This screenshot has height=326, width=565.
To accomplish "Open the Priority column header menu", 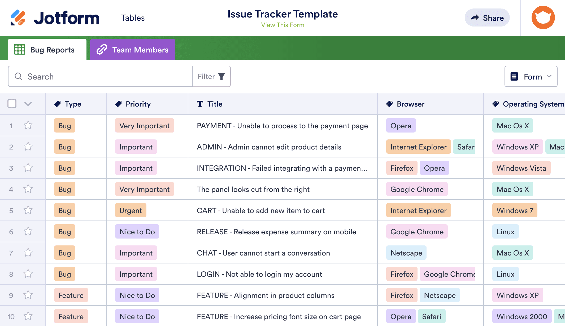I will 138,104.
